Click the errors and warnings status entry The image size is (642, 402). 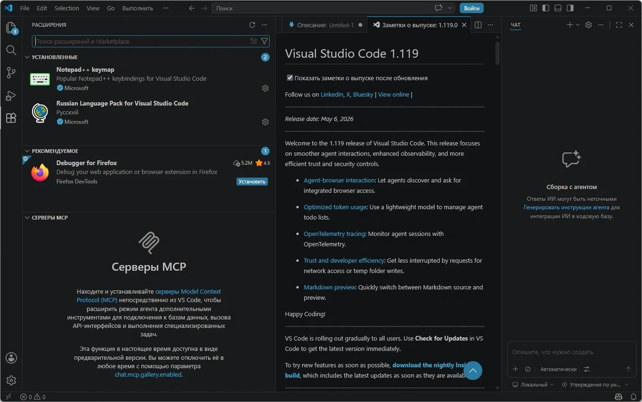coord(33,397)
